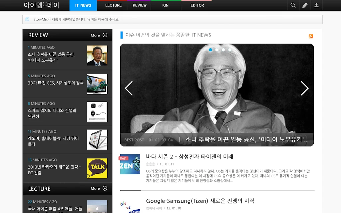Select the third carousel dot

[223, 50]
